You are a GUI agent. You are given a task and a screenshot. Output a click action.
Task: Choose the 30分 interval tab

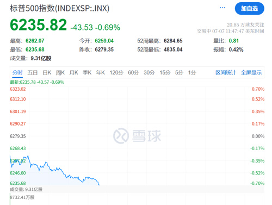coord(149,73)
